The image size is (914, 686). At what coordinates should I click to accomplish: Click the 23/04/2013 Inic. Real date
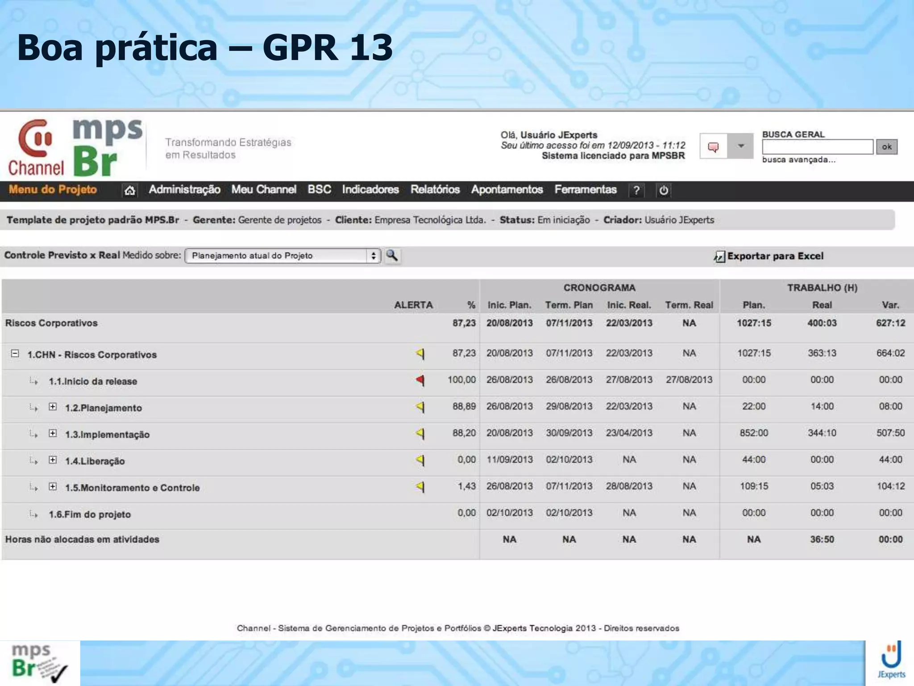point(629,433)
